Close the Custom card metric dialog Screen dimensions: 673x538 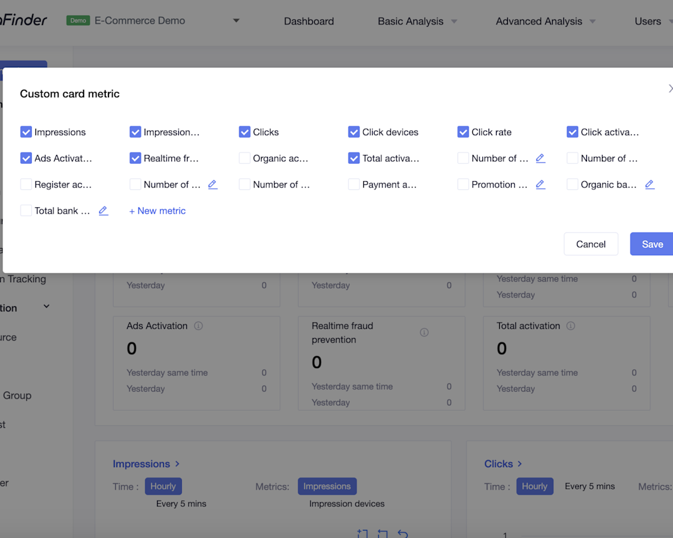(670, 89)
